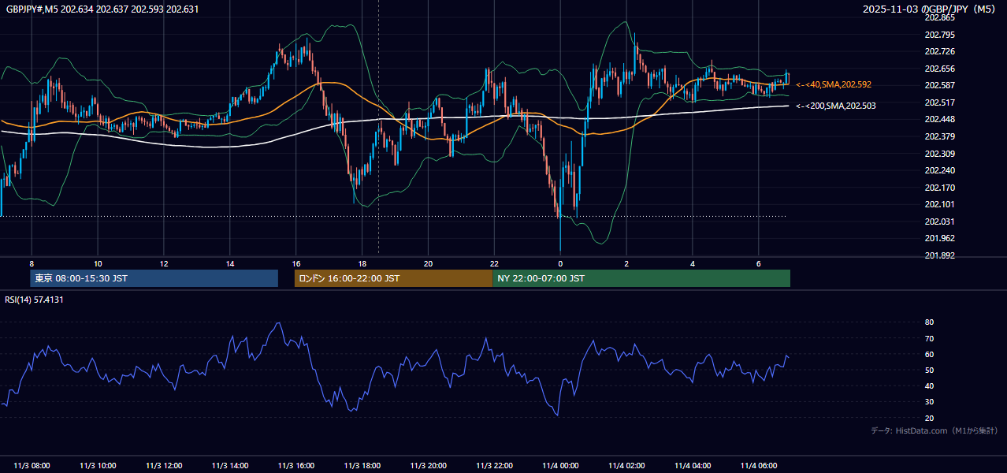The height and width of the screenshot is (473, 1007).
Task: Click hour tick 14 under the price chart
Action: tap(230, 263)
